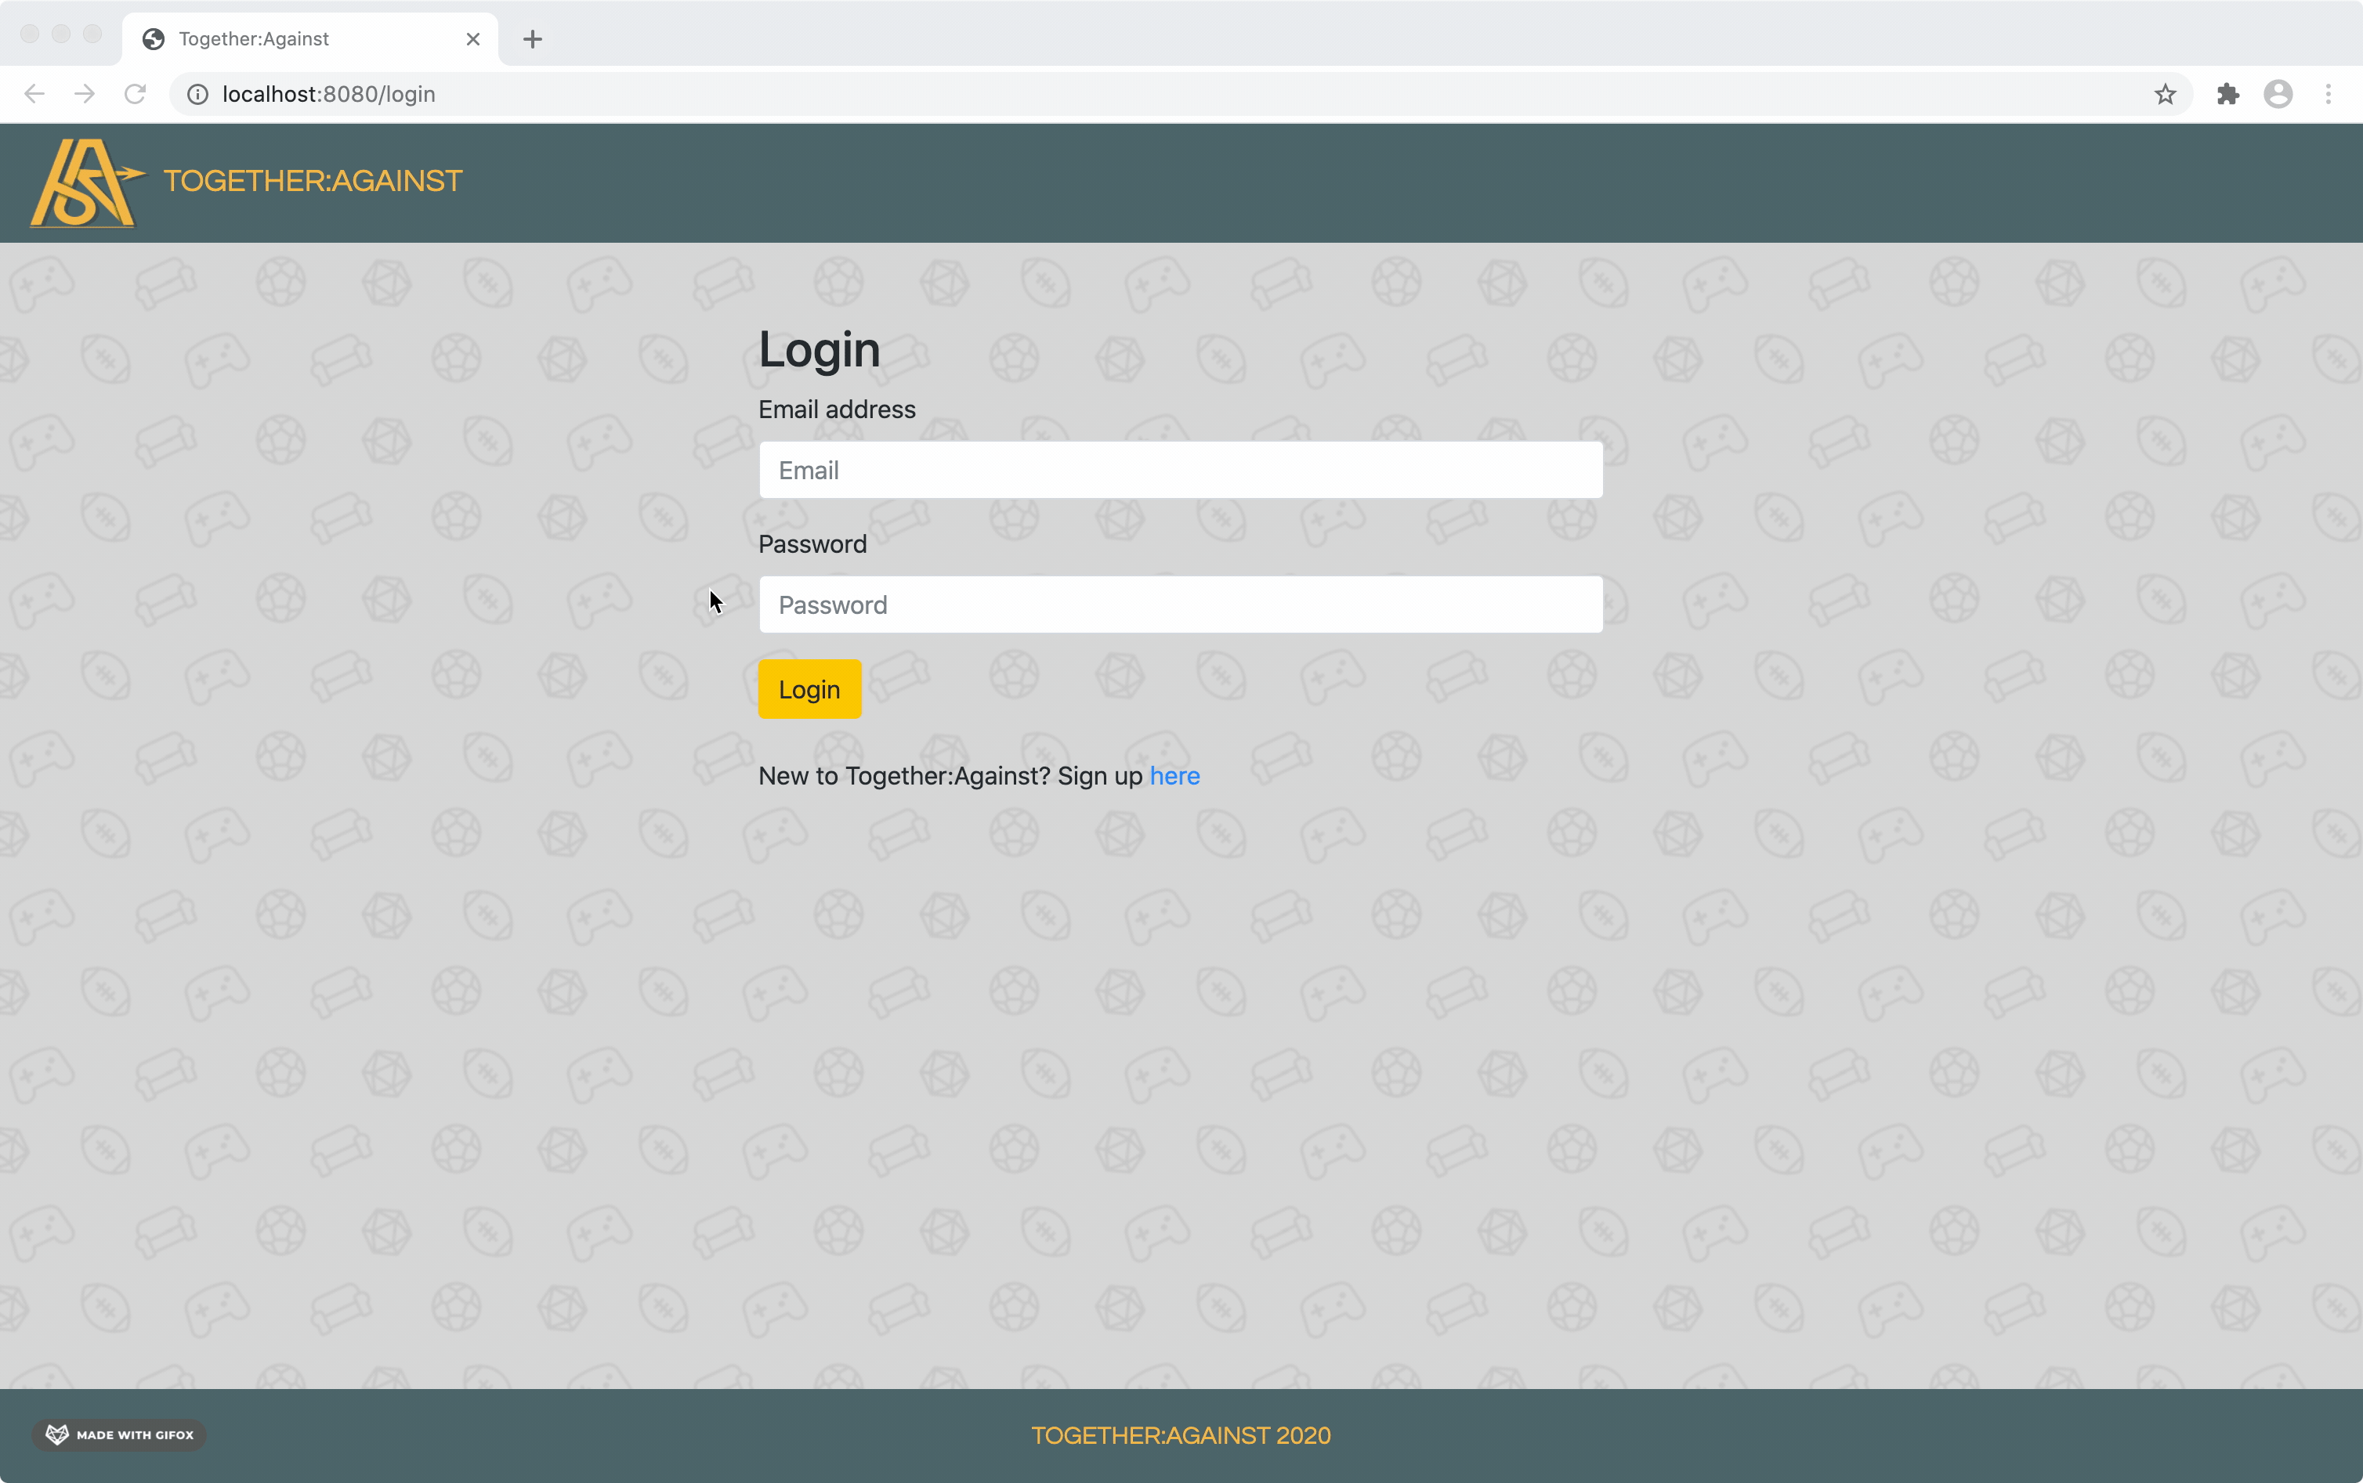Select the Together:Against browser tab
Viewport: 2363px width, 1483px height.
(295, 39)
